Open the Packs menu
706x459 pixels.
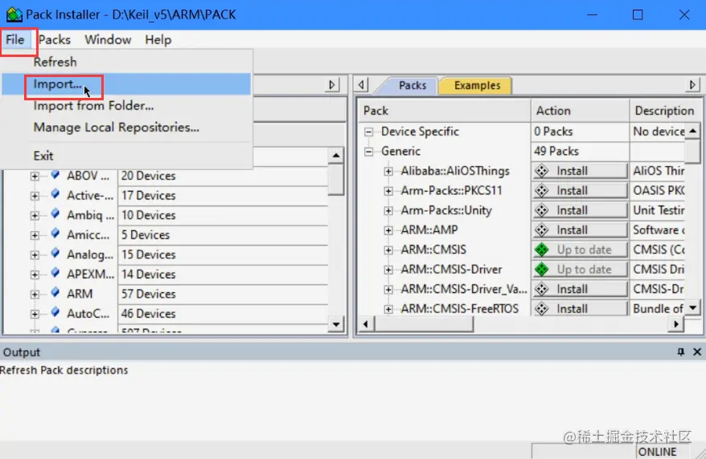point(55,39)
